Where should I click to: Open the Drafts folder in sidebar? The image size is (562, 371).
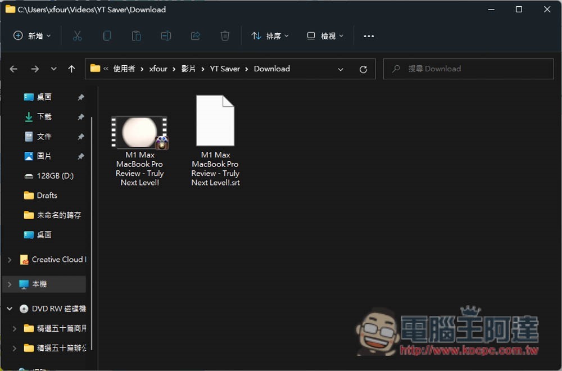[x=40, y=196]
